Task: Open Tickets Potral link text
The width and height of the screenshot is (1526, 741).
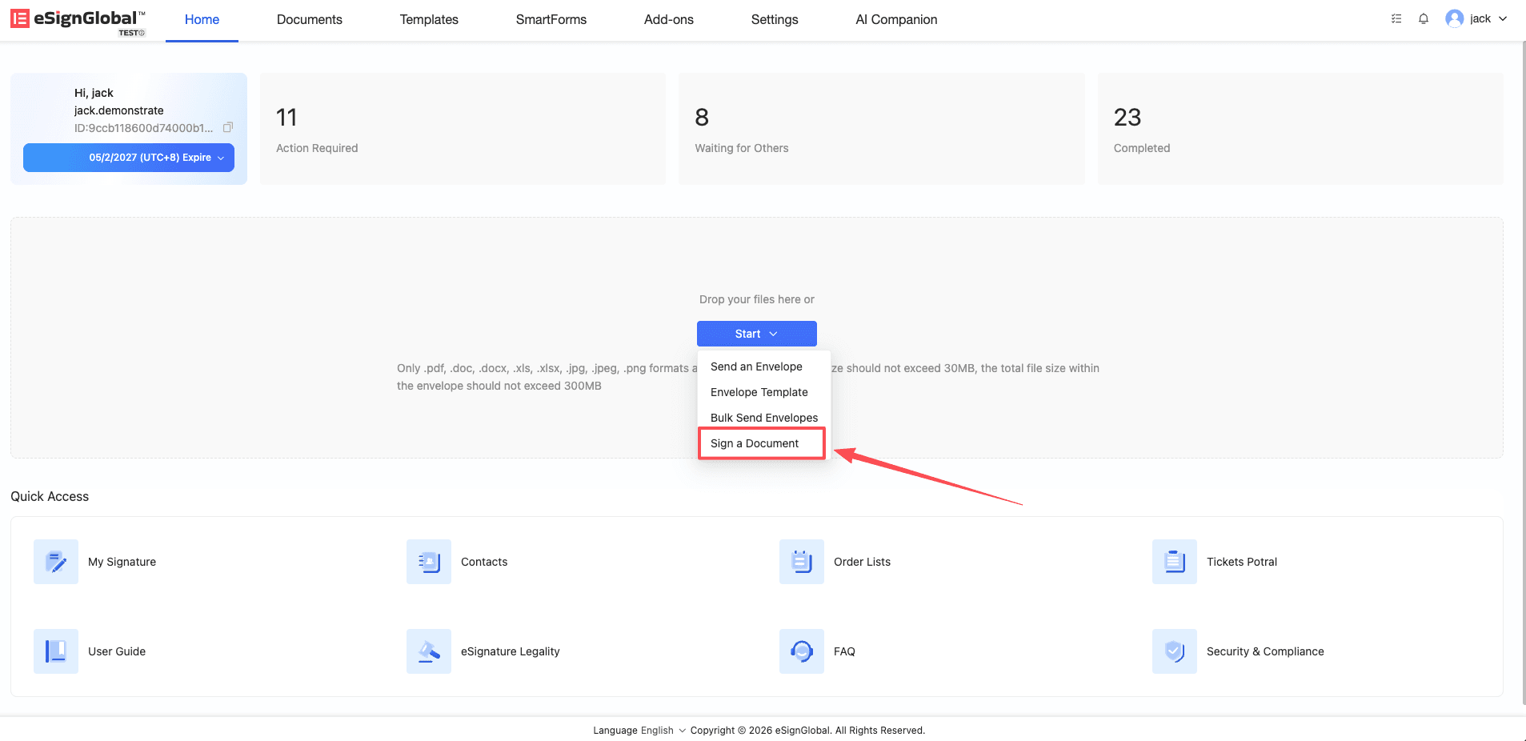Action: pyautogui.click(x=1242, y=562)
